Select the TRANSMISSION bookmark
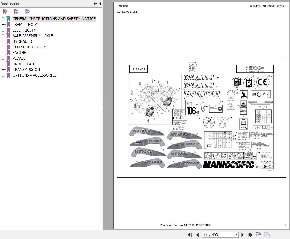Screen dimensions: 290x239 [x=26, y=70]
